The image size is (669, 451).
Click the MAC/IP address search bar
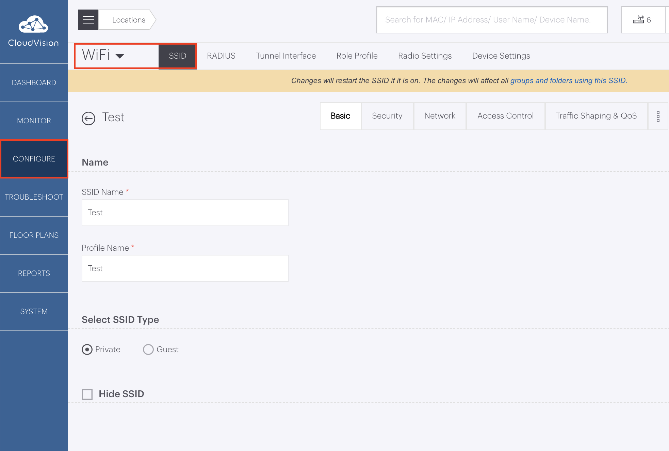click(491, 20)
